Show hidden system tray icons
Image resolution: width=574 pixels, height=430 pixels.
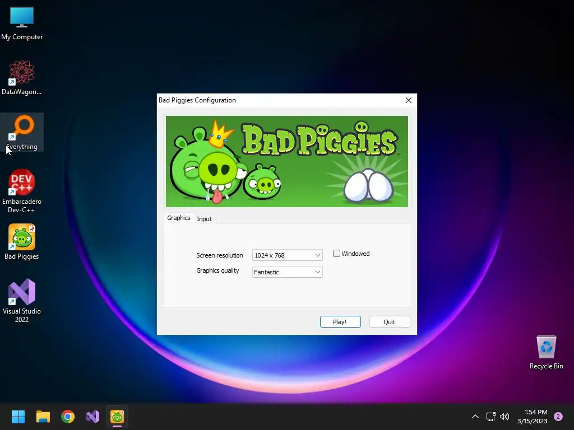click(475, 417)
